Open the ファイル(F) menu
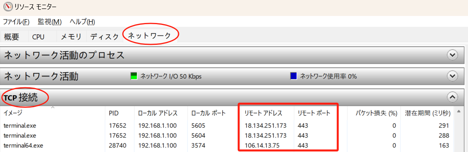Screen dimensions: 468x152 click(x=16, y=22)
